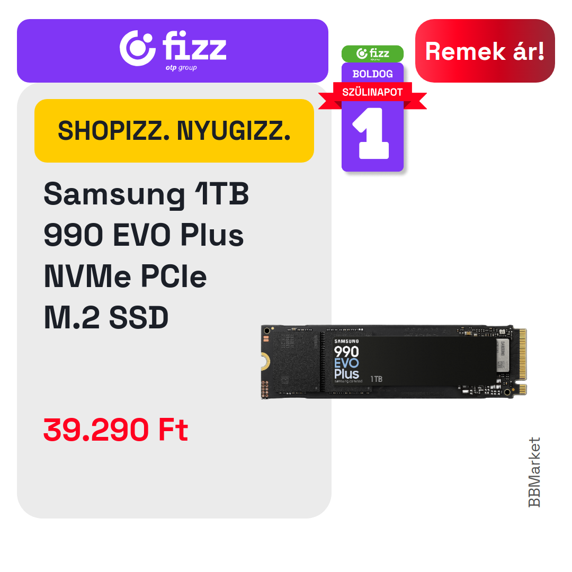Viewport: 572px width, 572px height.
Task: Click the Remek ár! red badge
Action: [x=485, y=51]
